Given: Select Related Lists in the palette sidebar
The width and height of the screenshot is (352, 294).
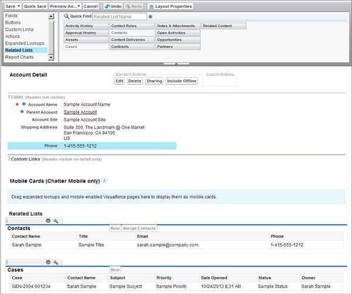Looking at the screenshot, I should pyautogui.click(x=18, y=51).
